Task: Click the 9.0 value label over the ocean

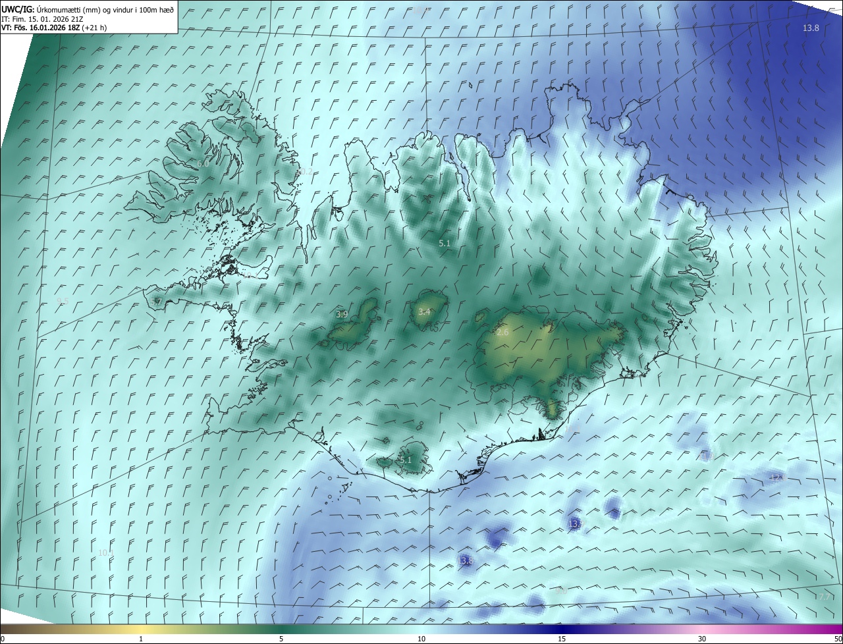Action: click(561, 591)
